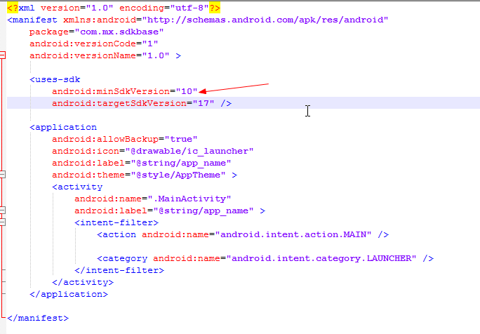Click the "10" minSdkVersion value
The height and width of the screenshot is (334, 480).
187,91
